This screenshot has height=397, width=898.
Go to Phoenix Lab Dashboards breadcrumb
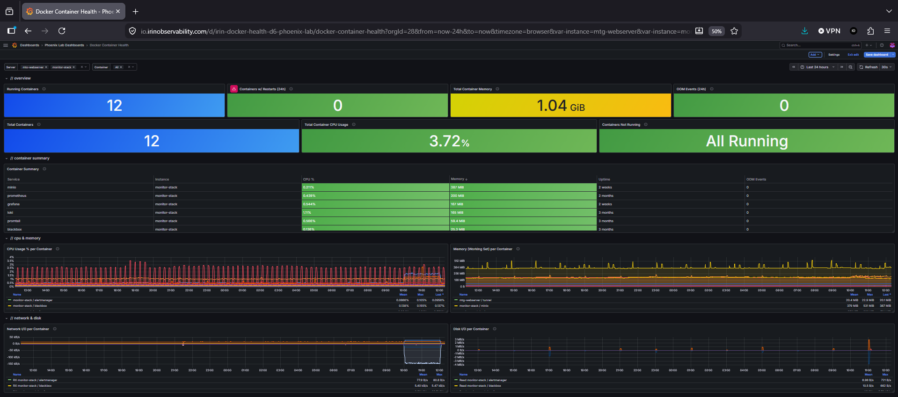coord(64,45)
